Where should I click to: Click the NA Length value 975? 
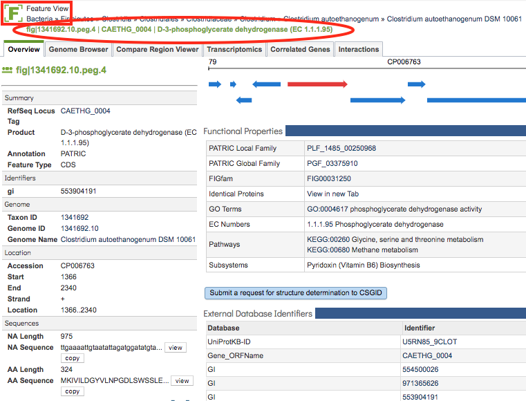click(x=66, y=336)
